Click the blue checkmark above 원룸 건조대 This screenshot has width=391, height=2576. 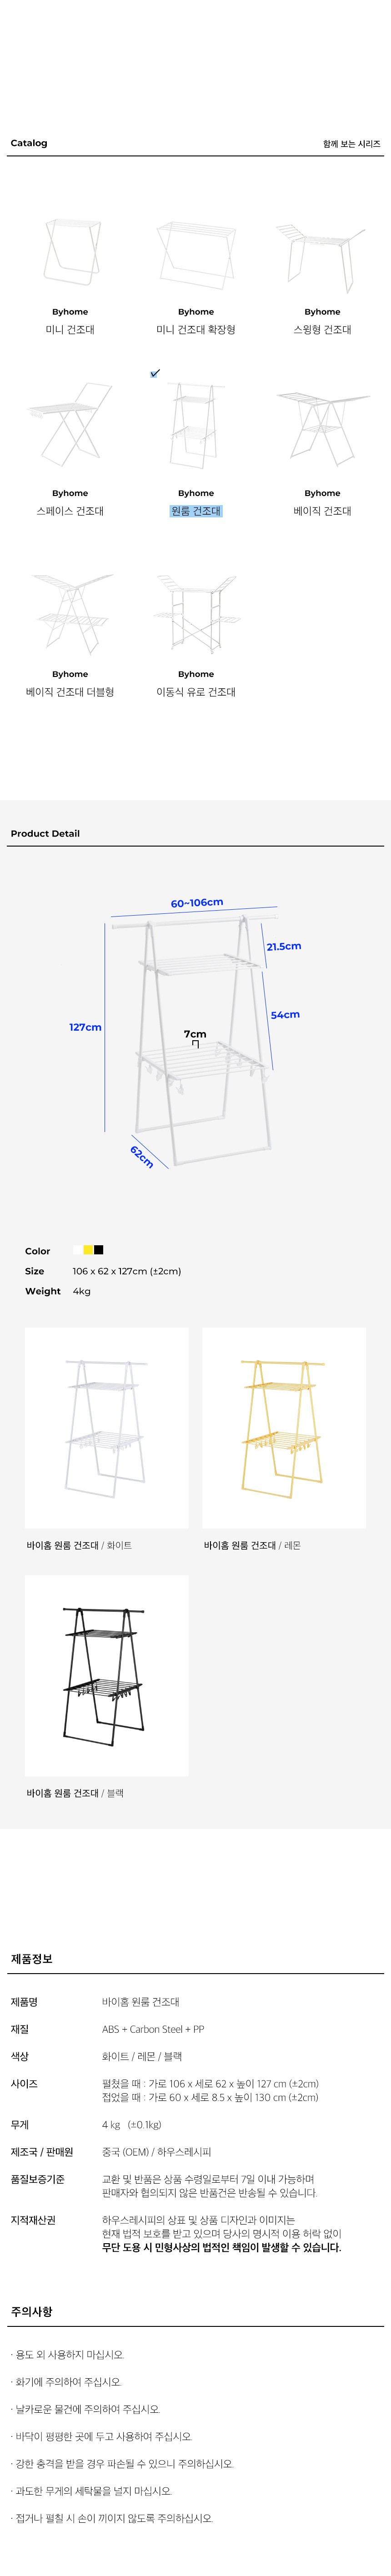[155, 373]
